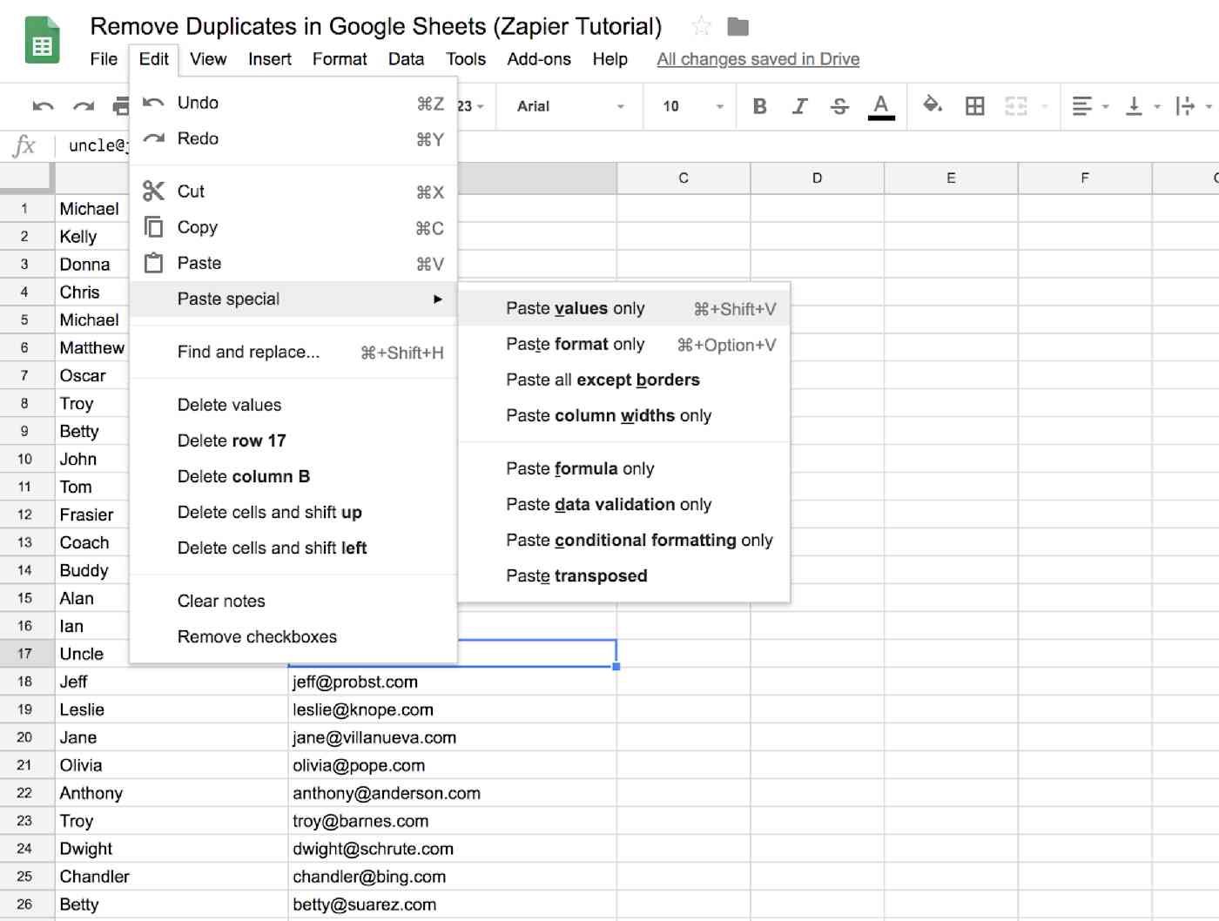Open the fill color bucket tool
The height and width of the screenshot is (921, 1219).
point(932,105)
